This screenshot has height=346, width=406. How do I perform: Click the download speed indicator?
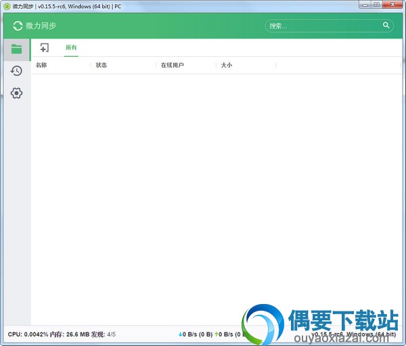point(196,334)
